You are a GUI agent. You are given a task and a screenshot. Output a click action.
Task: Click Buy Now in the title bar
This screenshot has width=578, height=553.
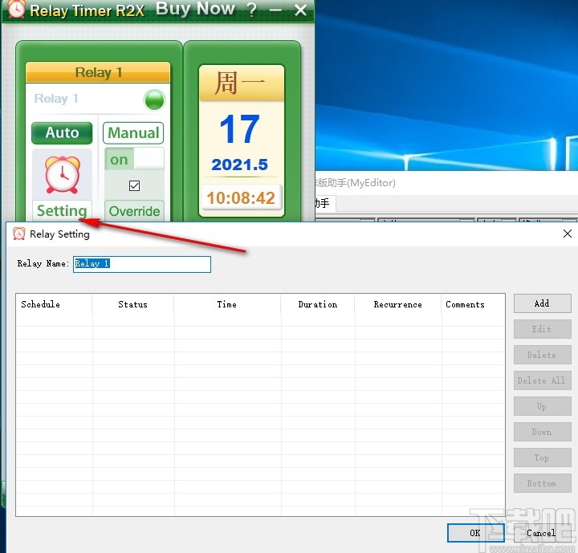coord(195,9)
